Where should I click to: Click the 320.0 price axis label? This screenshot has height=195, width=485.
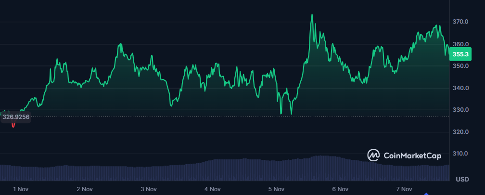pos(460,132)
